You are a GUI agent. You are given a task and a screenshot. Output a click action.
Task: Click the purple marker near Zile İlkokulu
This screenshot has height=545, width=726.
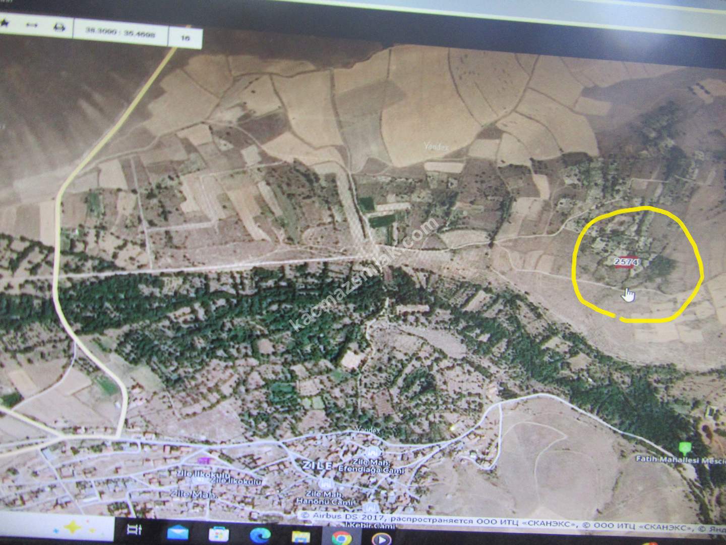pos(204,460)
